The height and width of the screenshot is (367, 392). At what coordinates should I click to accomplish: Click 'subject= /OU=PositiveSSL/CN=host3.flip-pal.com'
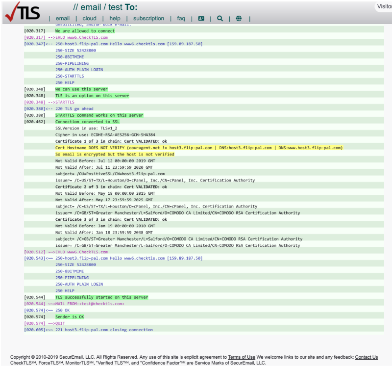click(x=110, y=174)
